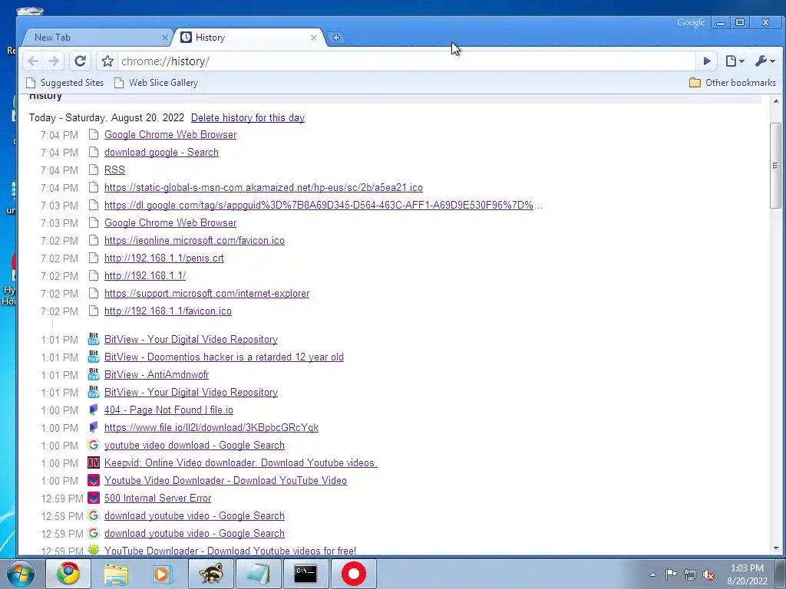Open Keepvid Online Video downloader entry
The width and height of the screenshot is (786, 589).
(x=240, y=462)
